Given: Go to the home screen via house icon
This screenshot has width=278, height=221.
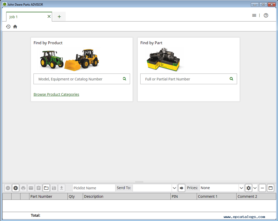Looking at the screenshot, I should [15, 27].
